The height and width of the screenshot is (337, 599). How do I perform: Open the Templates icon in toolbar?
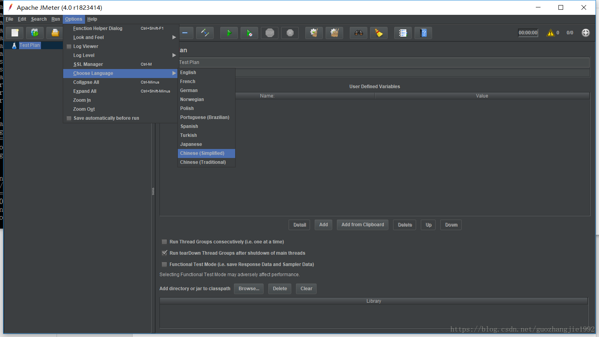pos(35,33)
